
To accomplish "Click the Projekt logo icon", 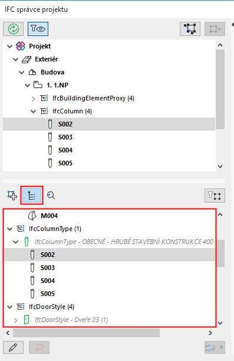I will pos(21,46).
